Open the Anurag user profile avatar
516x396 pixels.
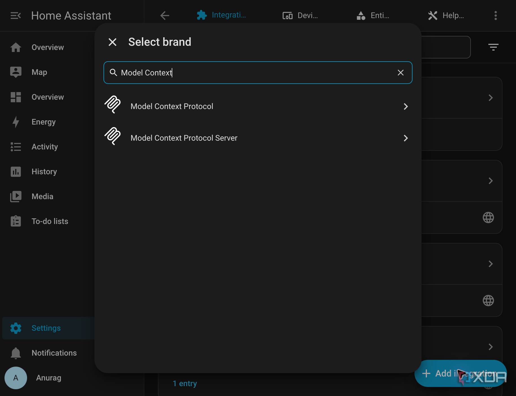click(16, 378)
